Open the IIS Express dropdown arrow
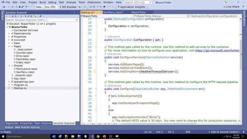 pyautogui.click(x=77, y=7)
